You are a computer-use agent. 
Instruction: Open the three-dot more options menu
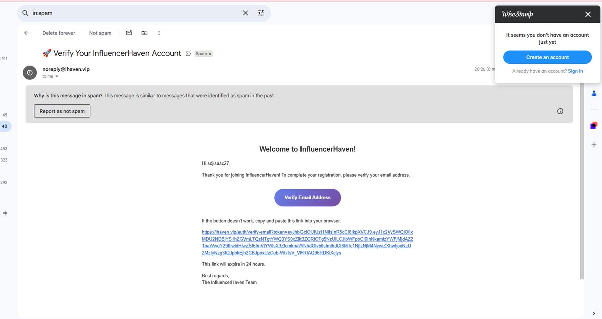[159, 33]
